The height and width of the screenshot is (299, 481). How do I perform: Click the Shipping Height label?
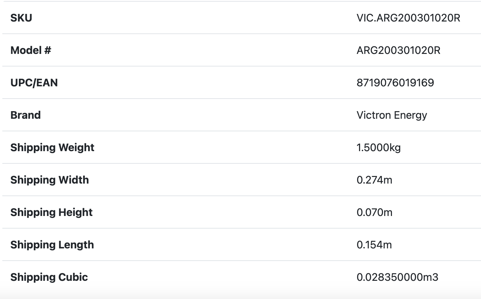pyautogui.click(x=51, y=212)
